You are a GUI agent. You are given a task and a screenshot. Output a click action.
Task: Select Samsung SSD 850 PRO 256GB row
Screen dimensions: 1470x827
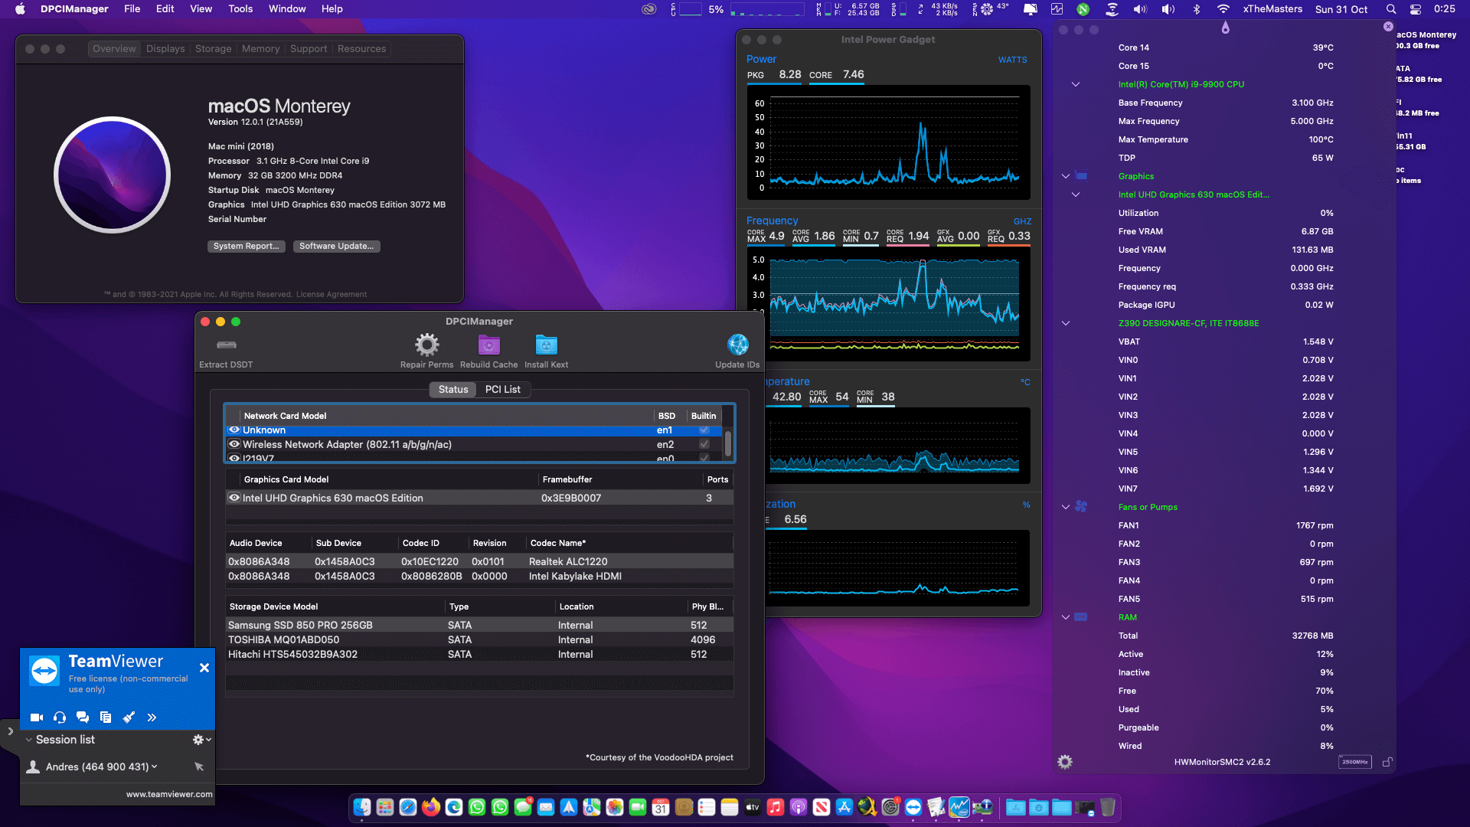pyautogui.click(x=479, y=625)
